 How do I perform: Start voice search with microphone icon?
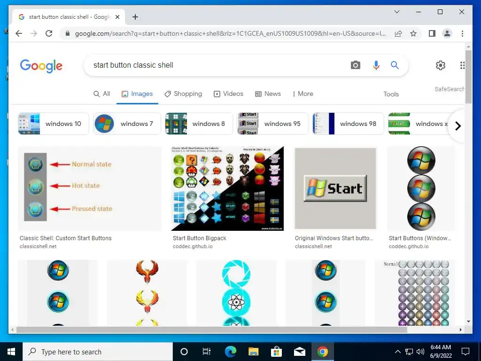(376, 65)
